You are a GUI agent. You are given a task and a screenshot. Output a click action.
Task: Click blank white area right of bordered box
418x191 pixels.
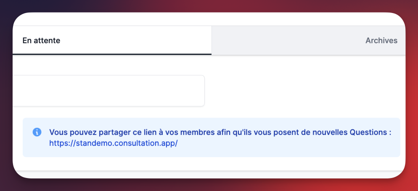303,91
